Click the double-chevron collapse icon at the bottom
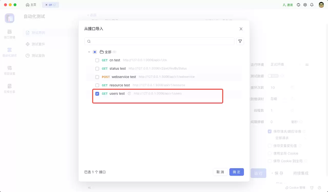 tap(89, 188)
